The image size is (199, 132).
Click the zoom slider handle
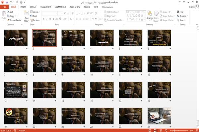point(174,130)
